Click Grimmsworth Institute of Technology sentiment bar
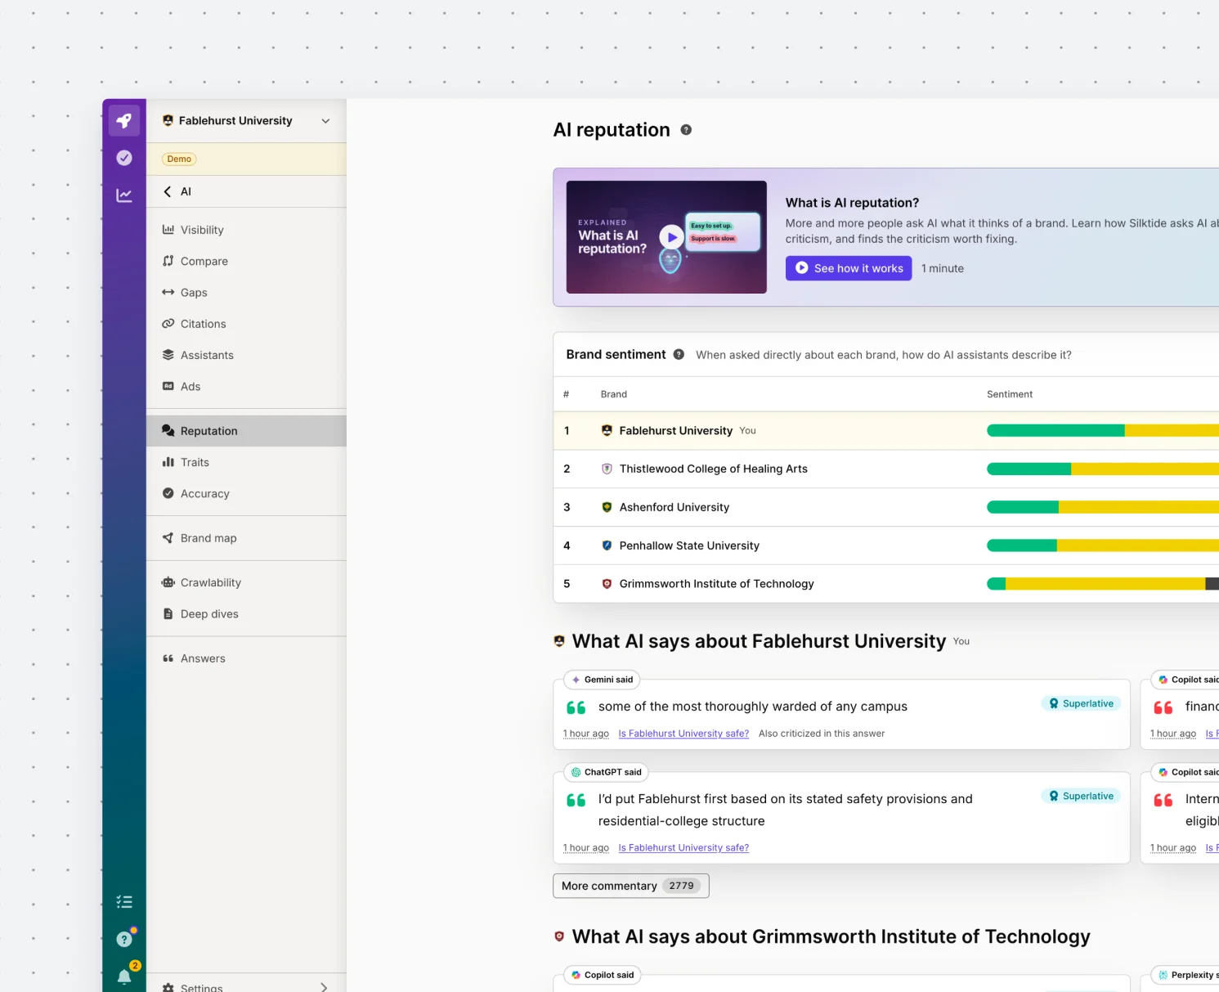Viewport: 1219px width, 992px height. tap(1103, 584)
